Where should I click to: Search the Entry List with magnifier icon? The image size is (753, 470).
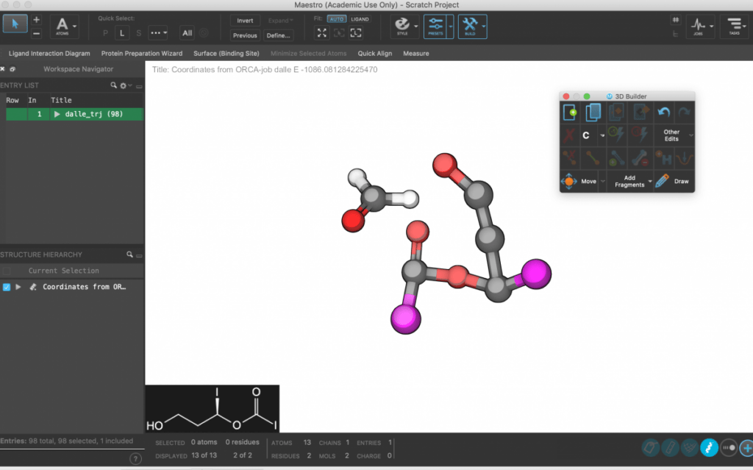(114, 85)
